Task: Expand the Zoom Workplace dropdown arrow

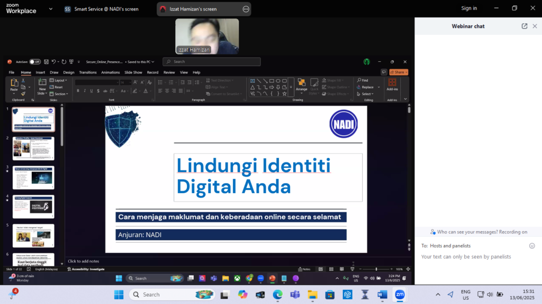Action: pyautogui.click(x=50, y=9)
